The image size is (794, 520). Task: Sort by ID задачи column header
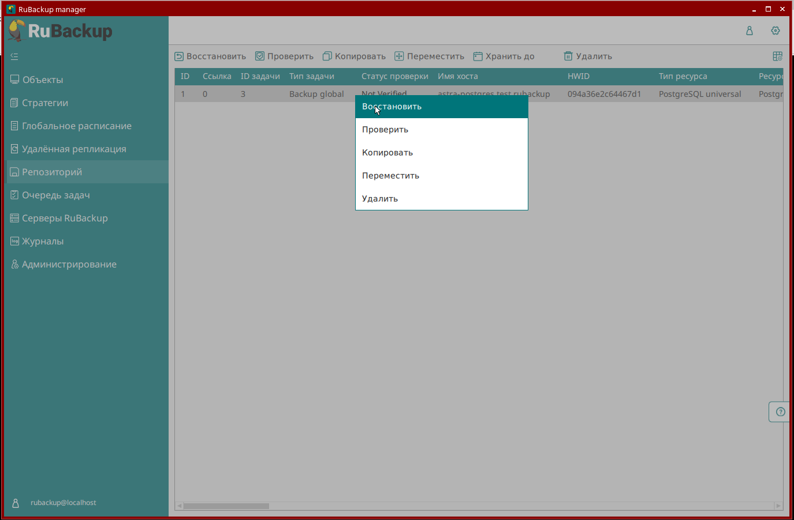260,76
